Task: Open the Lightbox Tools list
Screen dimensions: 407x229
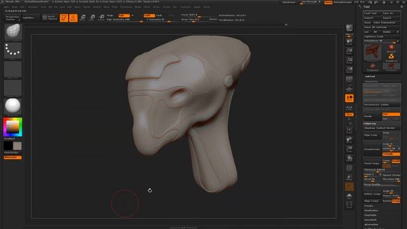Action: pos(382,37)
